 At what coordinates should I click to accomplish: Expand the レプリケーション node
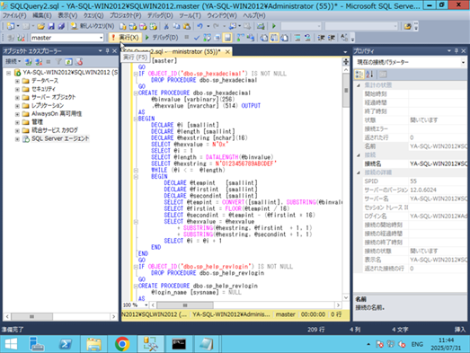click(x=17, y=106)
